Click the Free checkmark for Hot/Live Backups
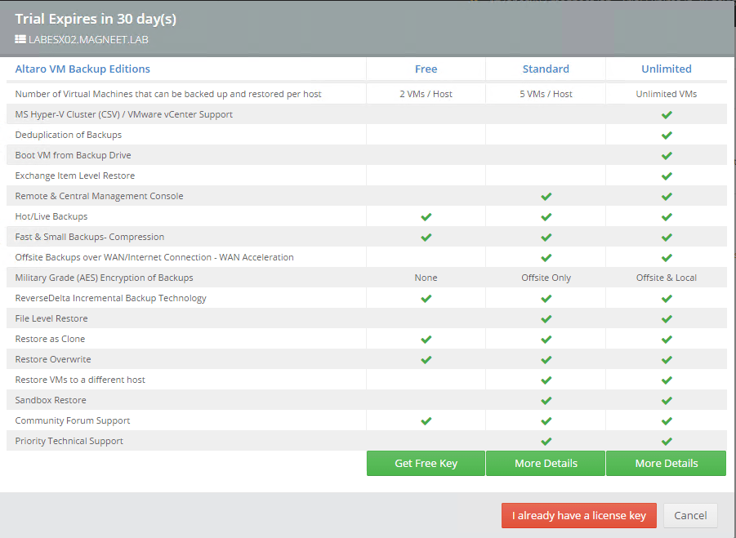 (426, 216)
